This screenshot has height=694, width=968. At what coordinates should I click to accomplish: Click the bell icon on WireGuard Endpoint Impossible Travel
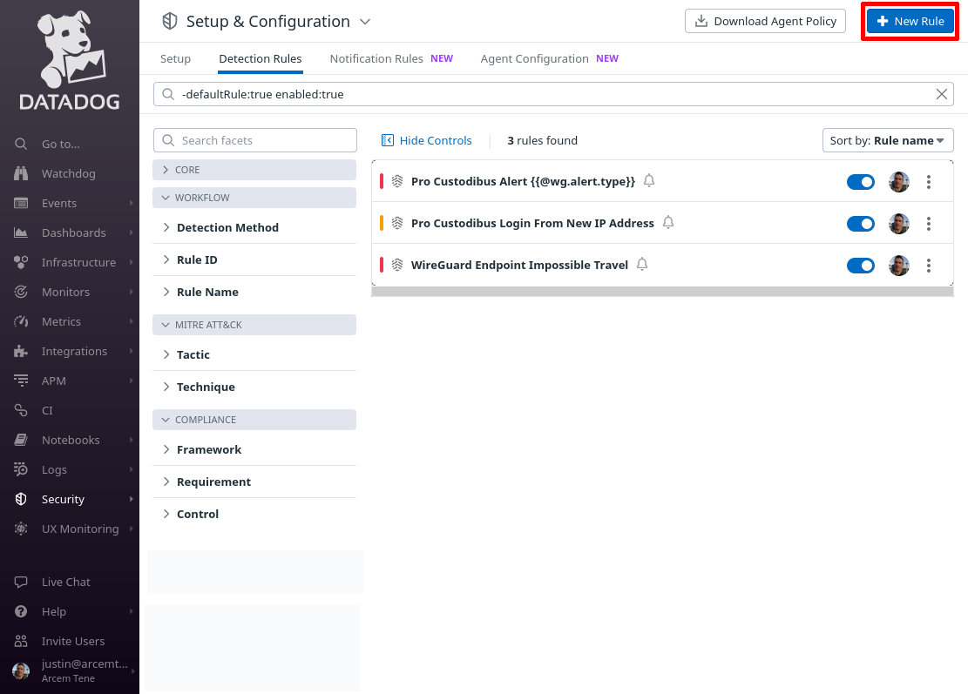click(x=642, y=264)
